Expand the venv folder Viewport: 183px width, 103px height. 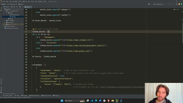[5, 24]
